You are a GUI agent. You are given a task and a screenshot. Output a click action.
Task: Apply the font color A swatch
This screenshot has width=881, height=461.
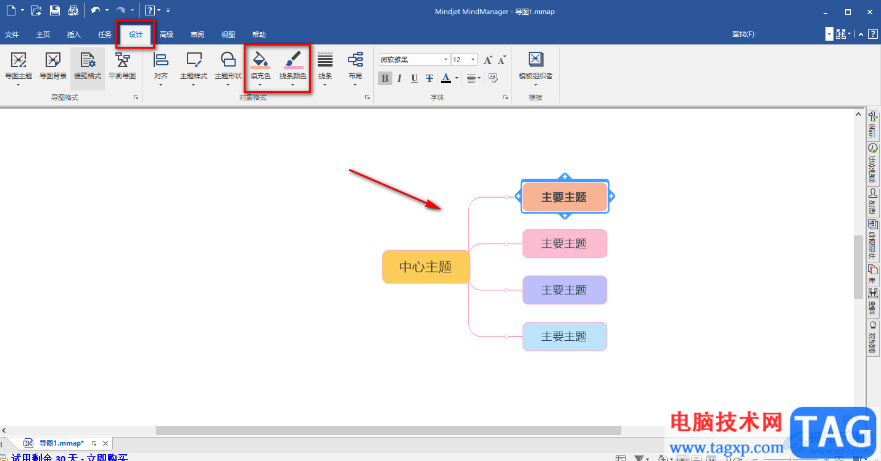pos(446,78)
